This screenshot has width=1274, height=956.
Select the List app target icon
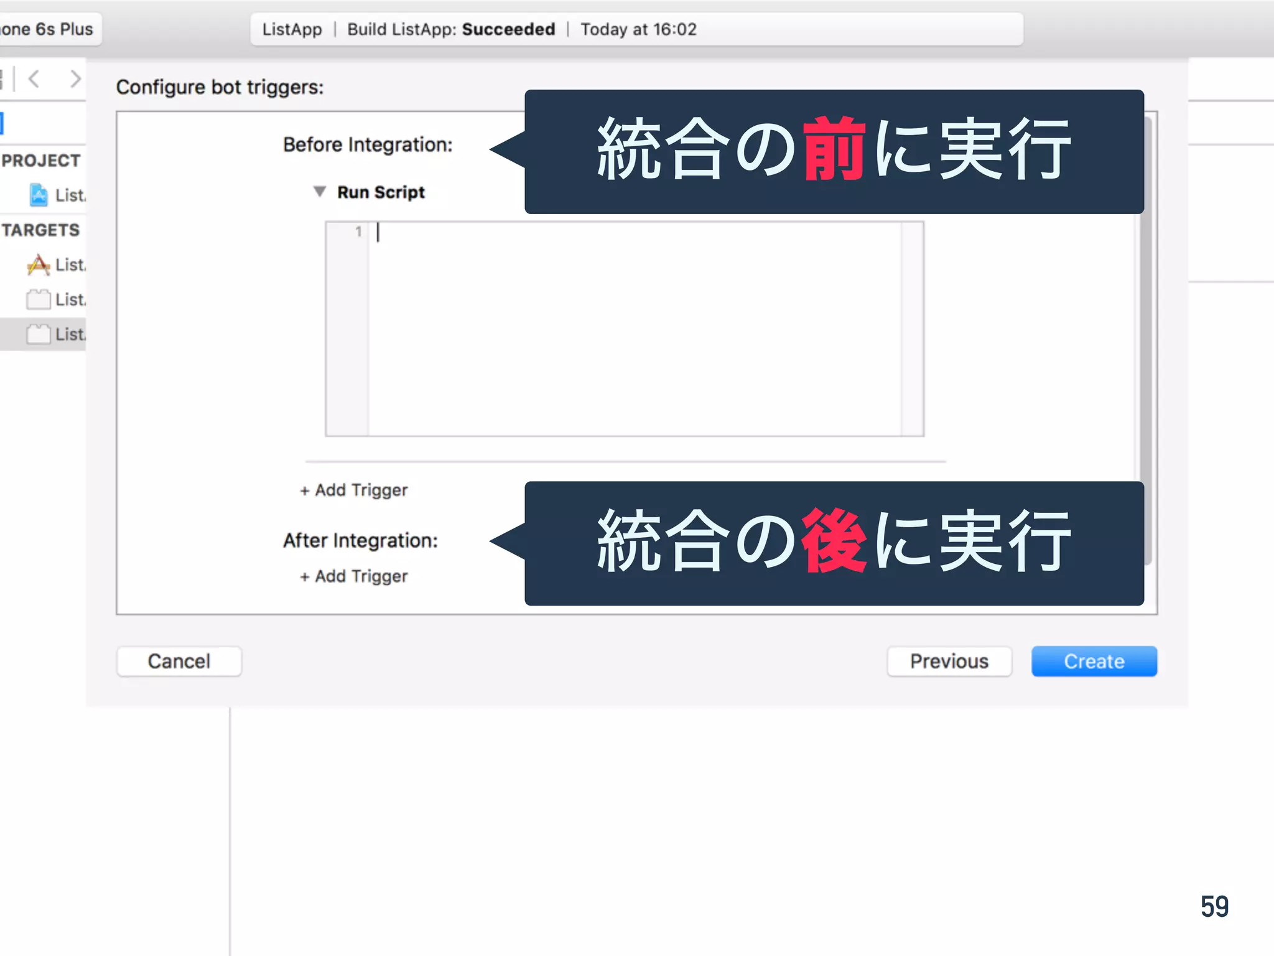[x=39, y=265]
